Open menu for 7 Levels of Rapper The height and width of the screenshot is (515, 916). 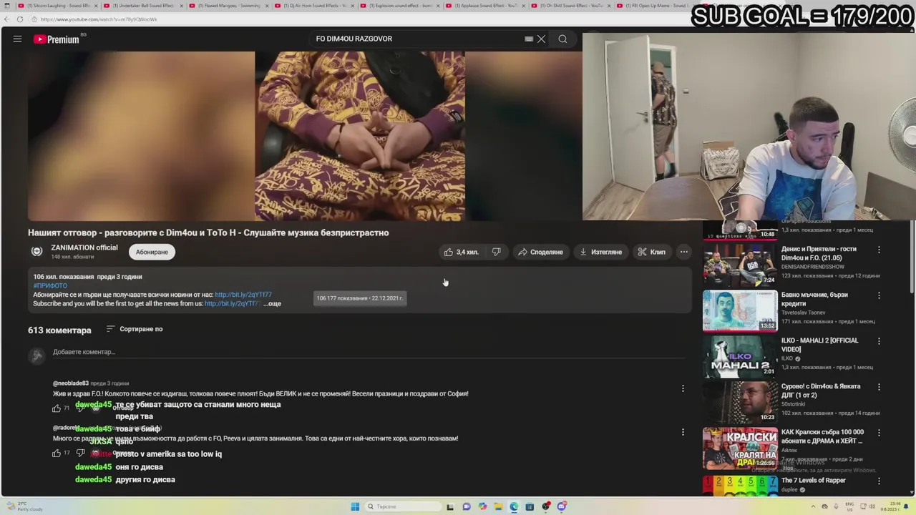[879, 481]
